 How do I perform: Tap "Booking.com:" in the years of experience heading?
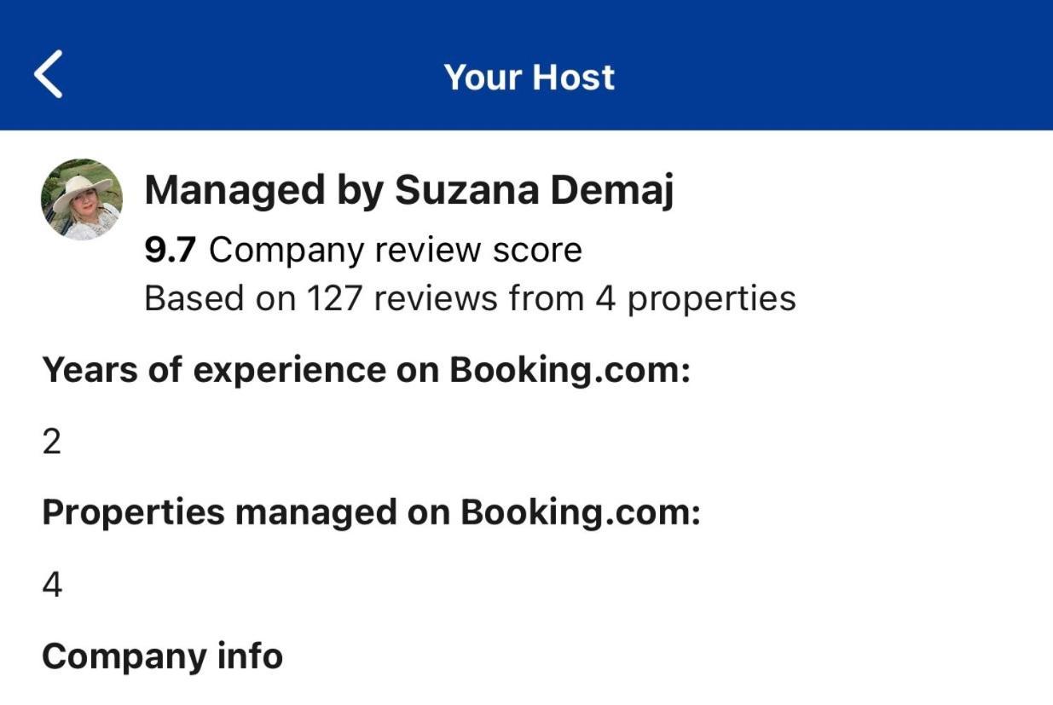coord(570,370)
